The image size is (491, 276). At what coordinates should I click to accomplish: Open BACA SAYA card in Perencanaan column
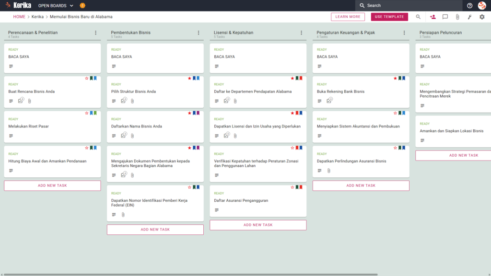[52, 58]
